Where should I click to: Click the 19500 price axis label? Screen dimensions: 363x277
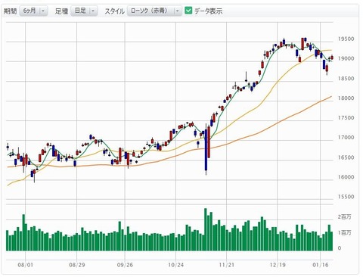pyautogui.click(x=346, y=39)
